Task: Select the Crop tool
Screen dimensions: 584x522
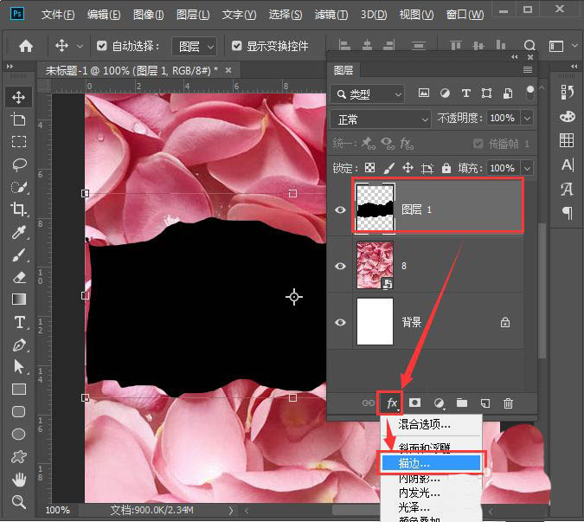Action: [x=18, y=209]
